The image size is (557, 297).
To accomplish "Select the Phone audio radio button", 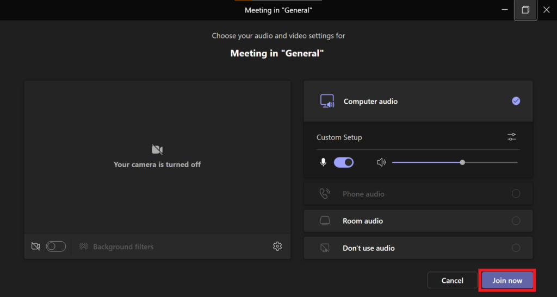I will (x=516, y=193).
